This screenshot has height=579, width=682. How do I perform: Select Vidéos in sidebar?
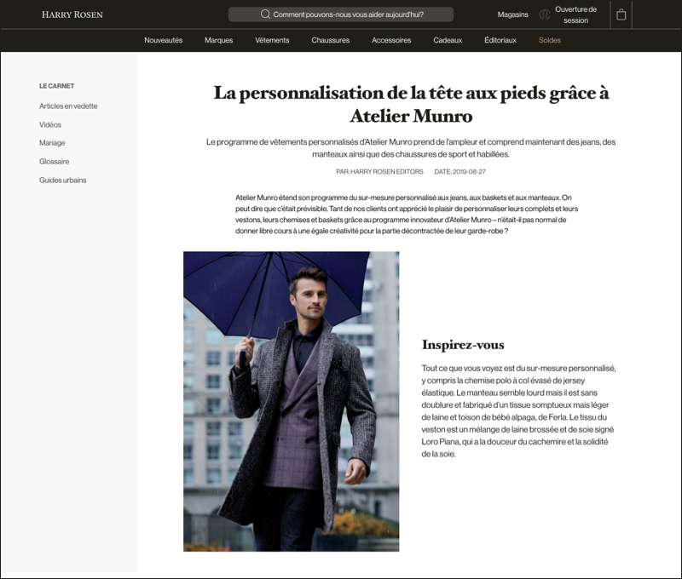pyautogui.click(x=50, y=124)
